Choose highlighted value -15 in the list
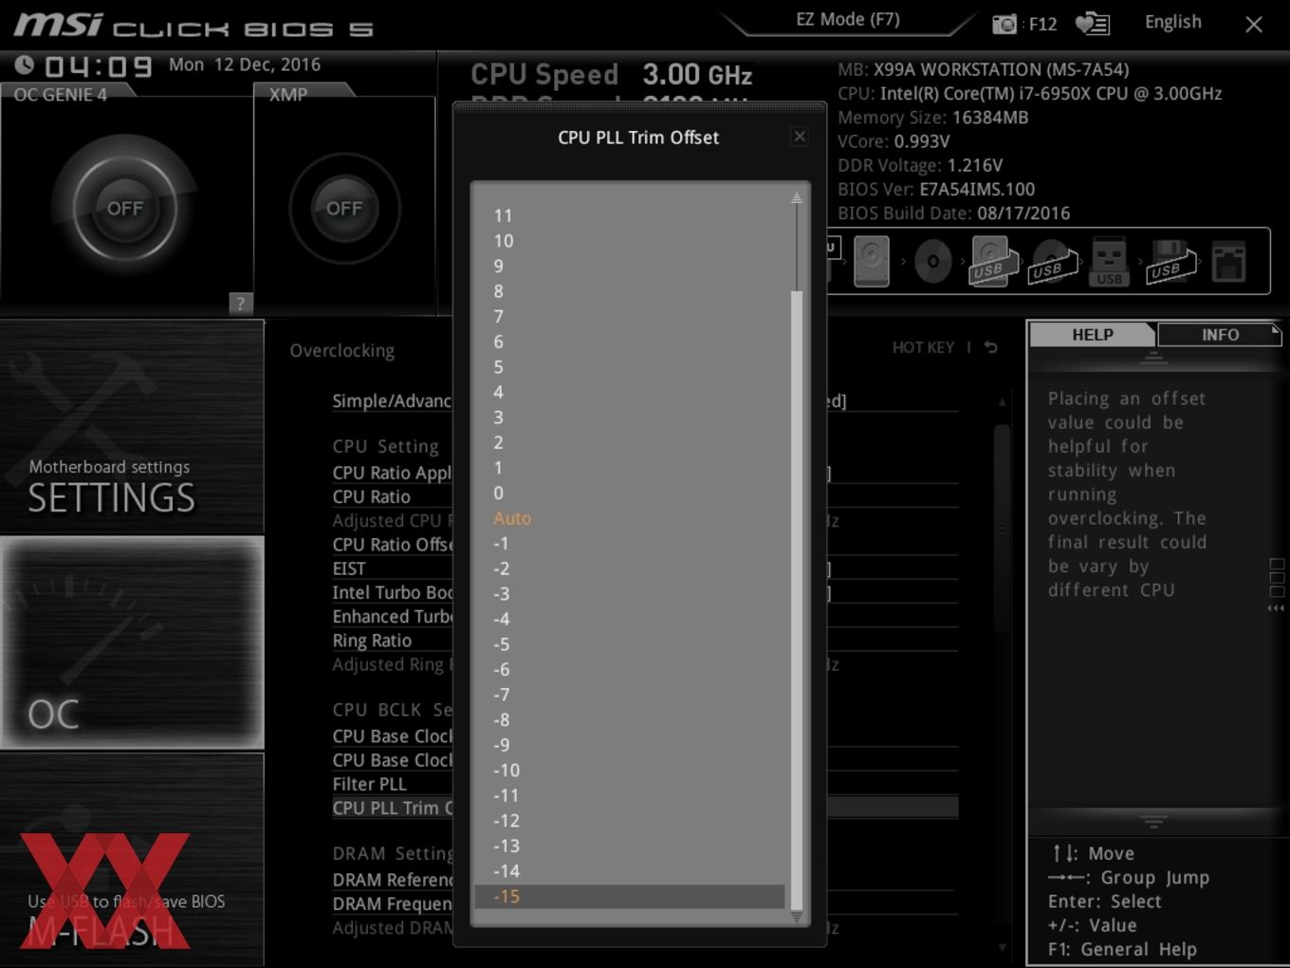Image resolution: width=1290 pixels, height=968 pixels. [x=629, y=897]
